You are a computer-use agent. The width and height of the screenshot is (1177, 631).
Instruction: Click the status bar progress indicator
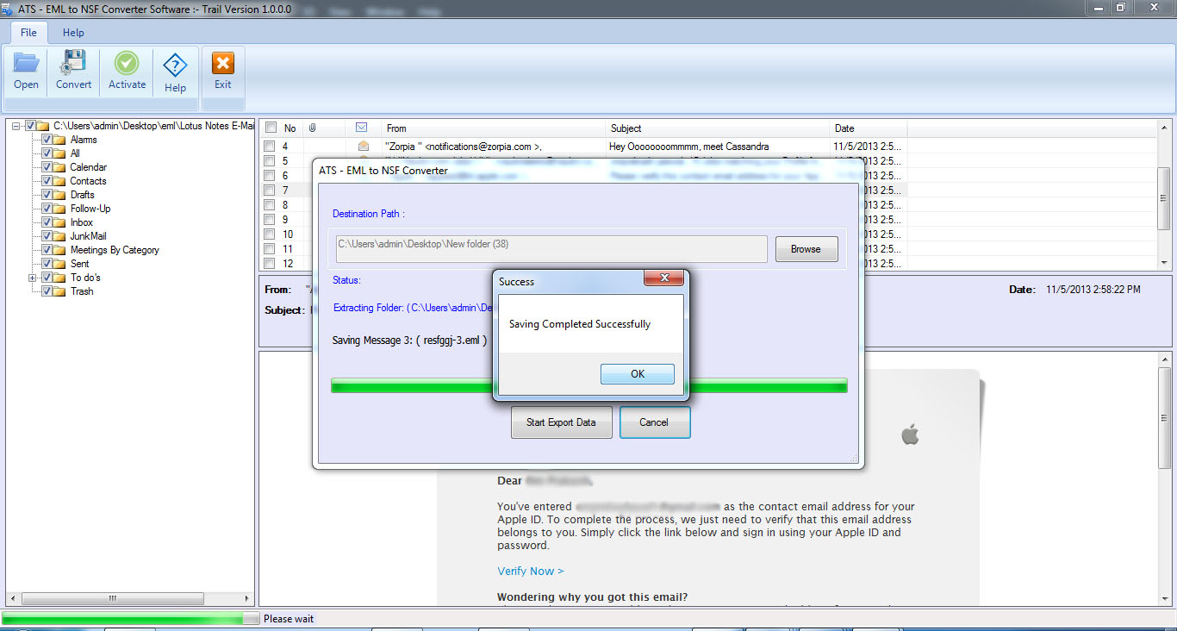coord(130,618)
